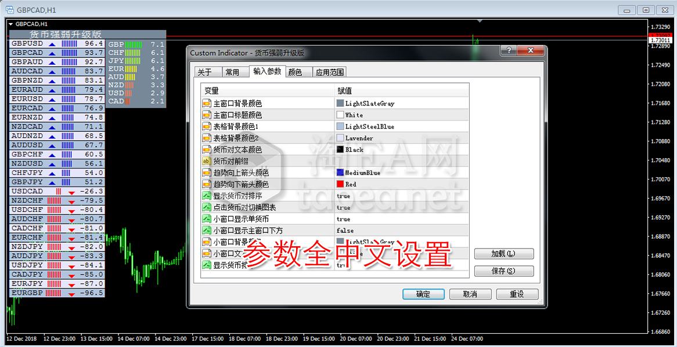Click the red down arrow for NZDCHF
The width and height of the screenshot is (677, 347).
tap(71, 201)
